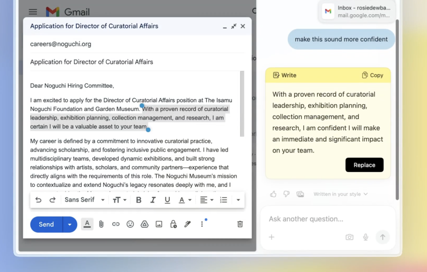Open the send options arrow beside Send
427x272 pixels.
point(70,224)
